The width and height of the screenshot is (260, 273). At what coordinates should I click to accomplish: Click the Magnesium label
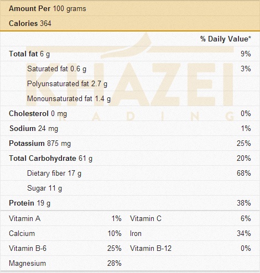[x=27, y=263]
